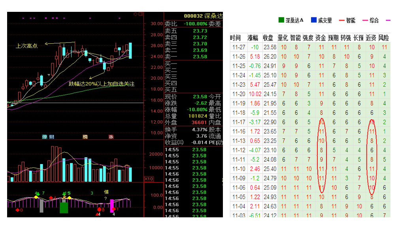This screenshot has height=226, width=396.
Task: Click the 上次高点 chart annotation text
Action: pos(27,46)
